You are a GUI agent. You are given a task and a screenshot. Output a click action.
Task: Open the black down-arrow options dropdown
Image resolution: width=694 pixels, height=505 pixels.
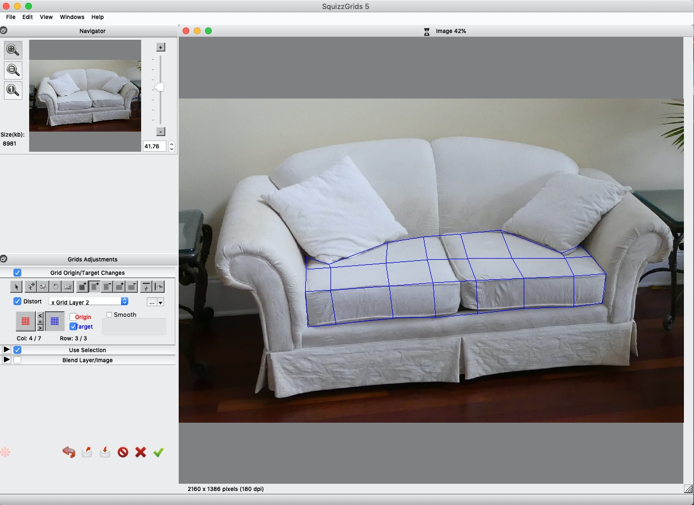pyautogui.click(x=161, y=302)
